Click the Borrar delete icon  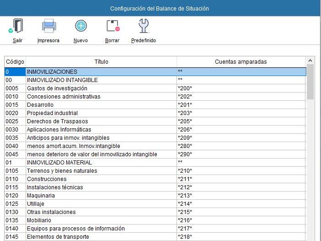coord(112,27)
